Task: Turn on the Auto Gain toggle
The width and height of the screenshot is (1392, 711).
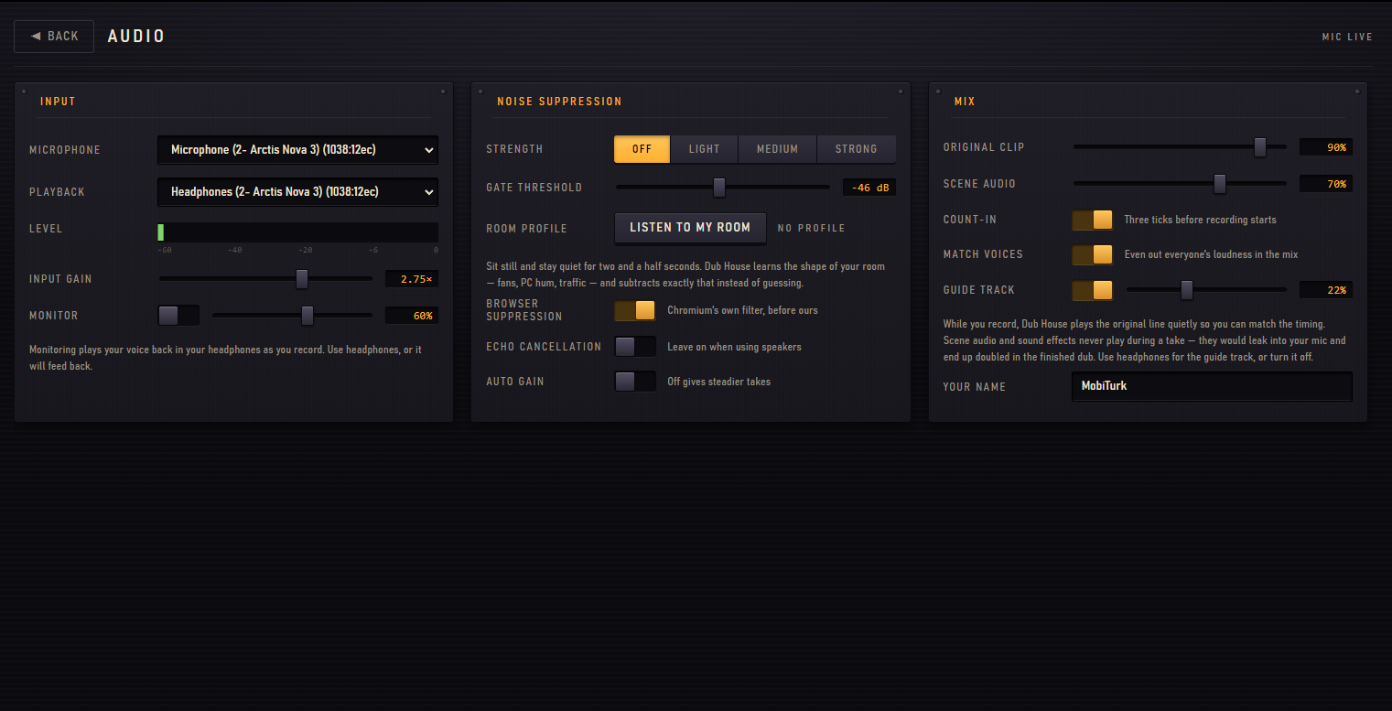Action: 635,382
